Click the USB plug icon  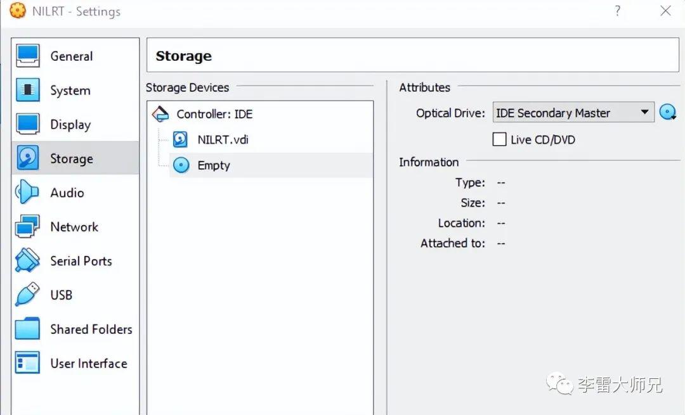coord(28,295)
